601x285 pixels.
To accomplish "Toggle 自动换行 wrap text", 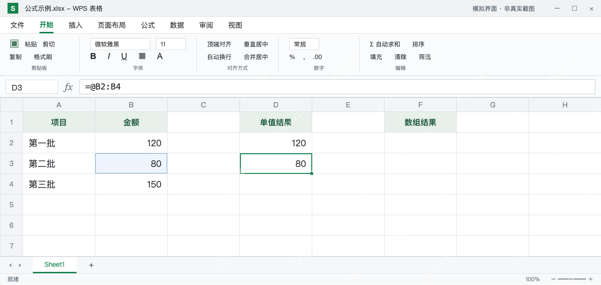I will pyautogui.click(x=219, y=57).
